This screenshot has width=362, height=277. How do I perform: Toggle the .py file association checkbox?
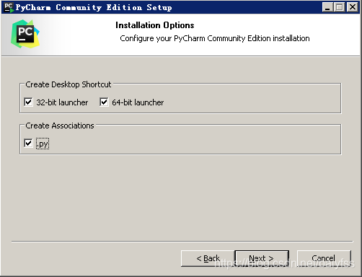[28, 144]
